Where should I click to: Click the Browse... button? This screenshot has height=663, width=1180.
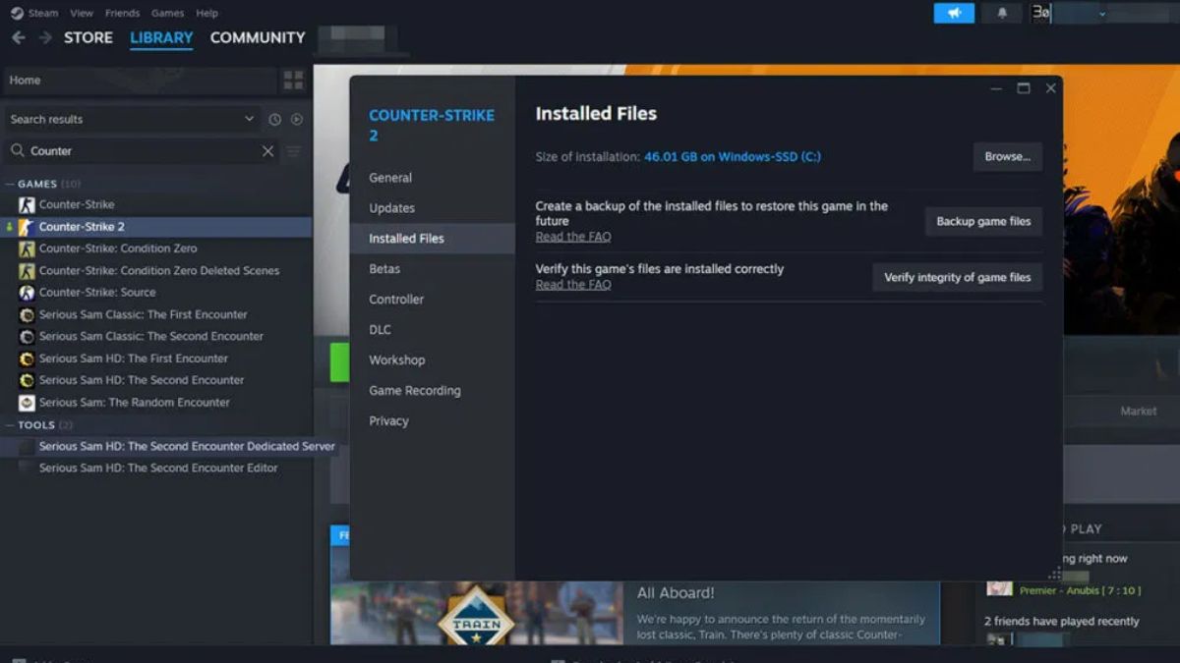click(x=1008, y=157)
